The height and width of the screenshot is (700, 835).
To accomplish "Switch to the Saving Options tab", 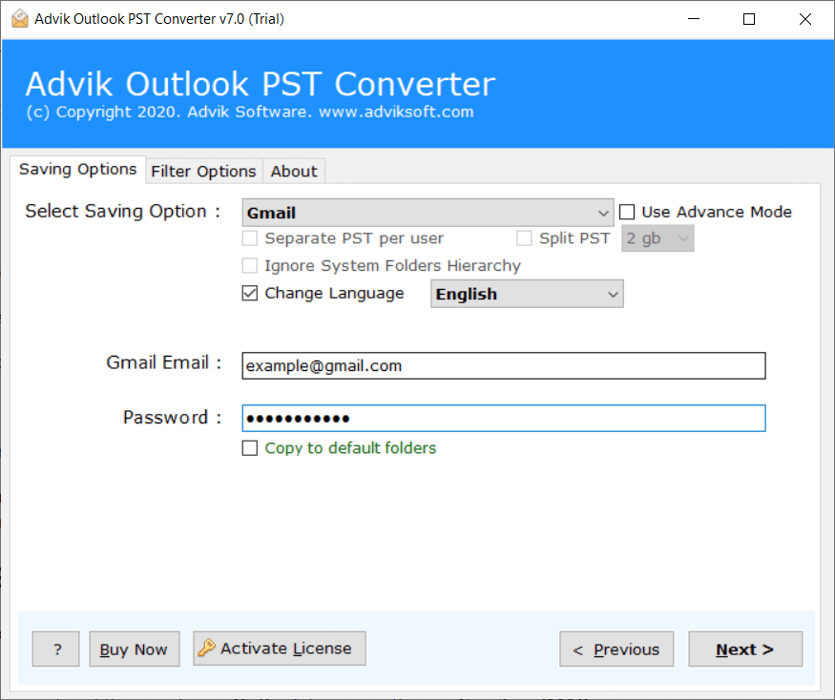I will 77,169.
